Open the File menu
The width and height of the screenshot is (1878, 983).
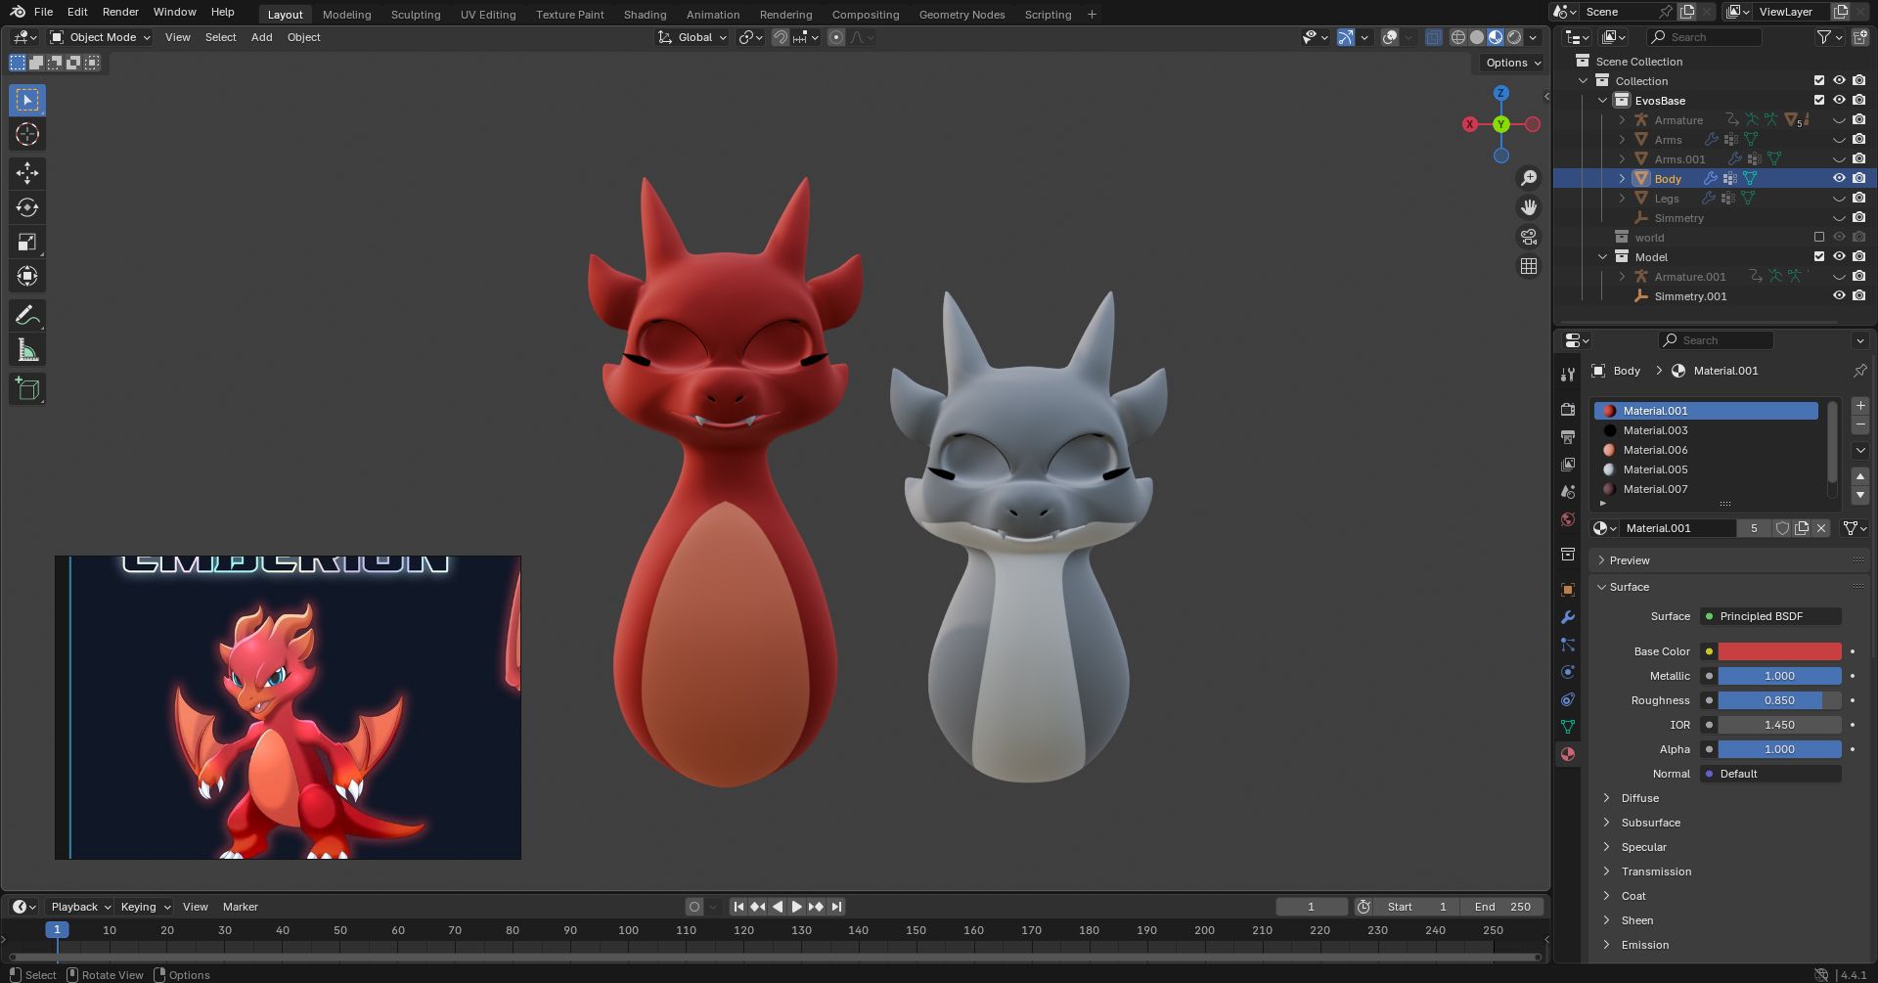pos(43,12)
